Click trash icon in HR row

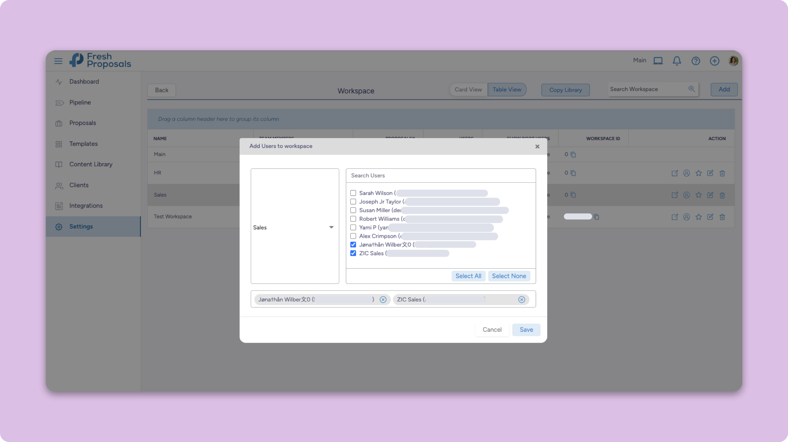click(722, 173)
